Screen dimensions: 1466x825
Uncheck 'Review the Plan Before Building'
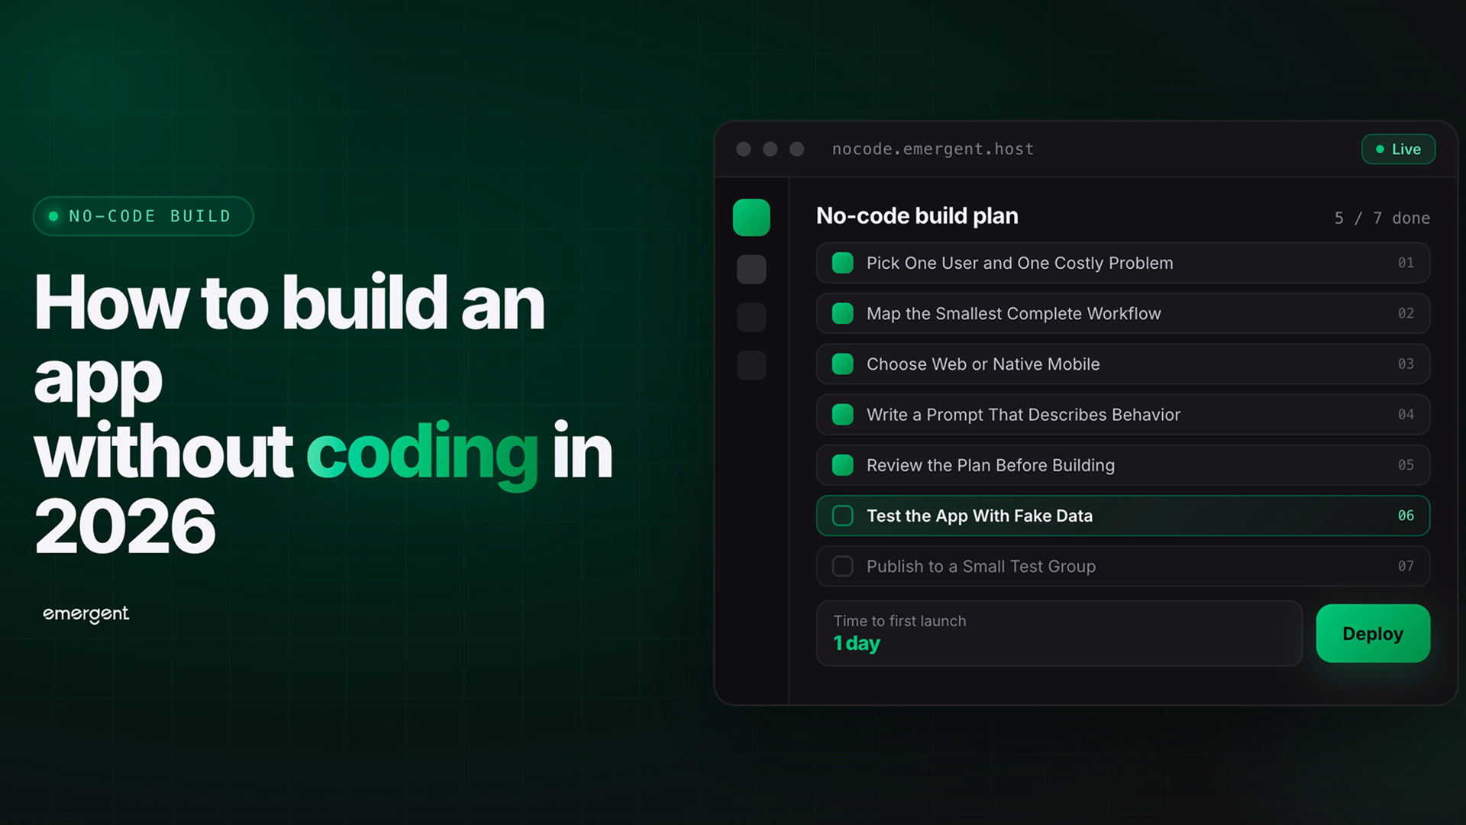842,465
